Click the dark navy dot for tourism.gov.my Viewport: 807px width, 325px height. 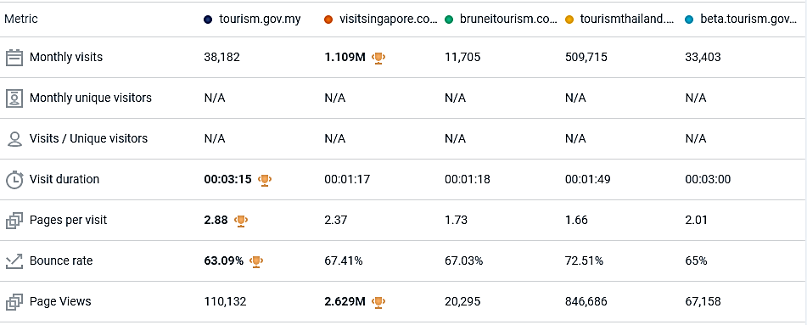pos(208,20)
